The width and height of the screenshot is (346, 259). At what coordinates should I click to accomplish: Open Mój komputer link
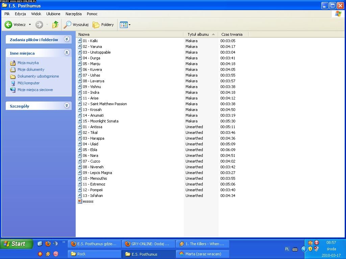28,83
